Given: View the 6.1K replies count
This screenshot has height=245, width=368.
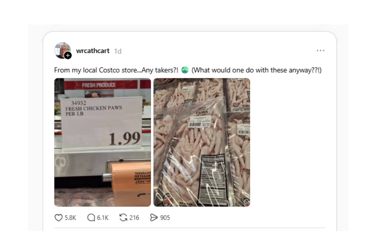Looking at the screenshot, I should tap(103, 218).
